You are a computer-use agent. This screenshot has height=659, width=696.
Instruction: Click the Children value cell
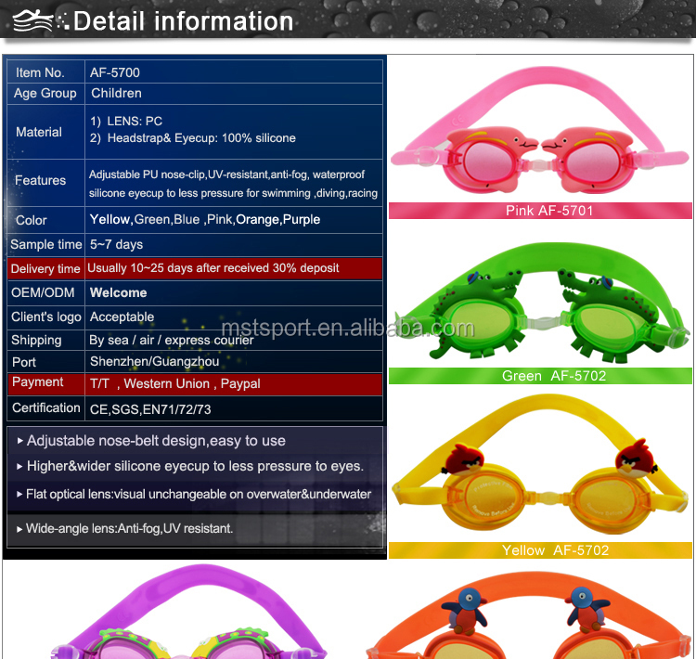[x=234, y=94]
